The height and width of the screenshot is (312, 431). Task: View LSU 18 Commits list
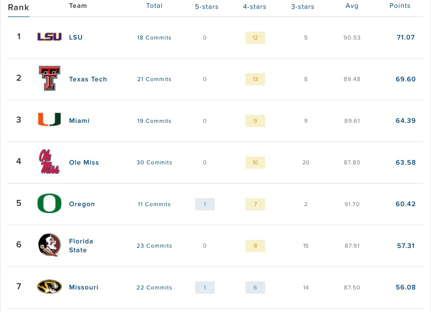[154, 38]
